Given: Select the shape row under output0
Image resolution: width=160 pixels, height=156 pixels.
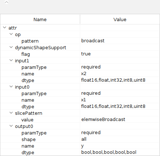Looking at the screenshot, I should coord(80,139).
